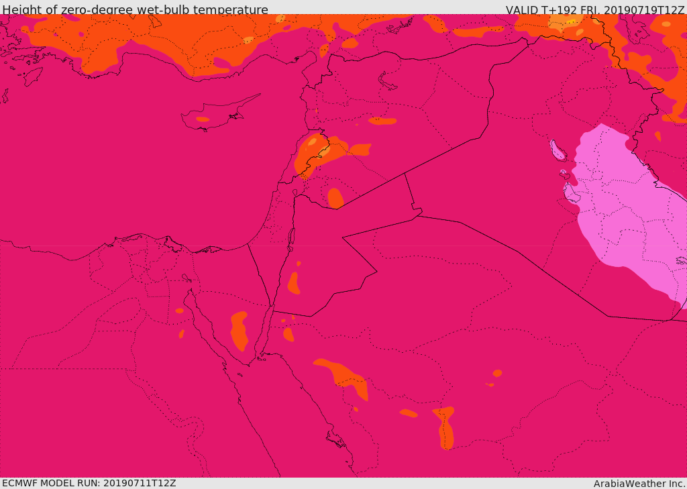Viewport: 687px width, 489px height.
Task: Click the 'ECMWF MODEL RUN: 20190711T12Z' text
Action: [x=89, y=484]
